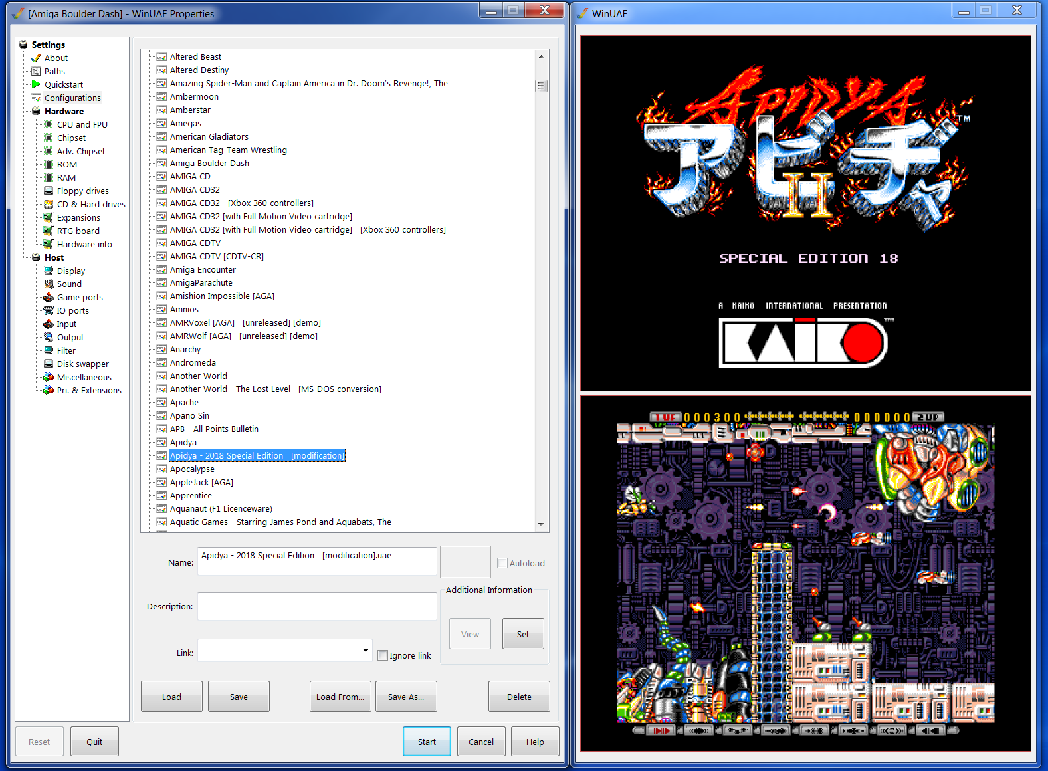Select Altered Beast in the configuration list
1048x771 pixels.
coord(195,56)
